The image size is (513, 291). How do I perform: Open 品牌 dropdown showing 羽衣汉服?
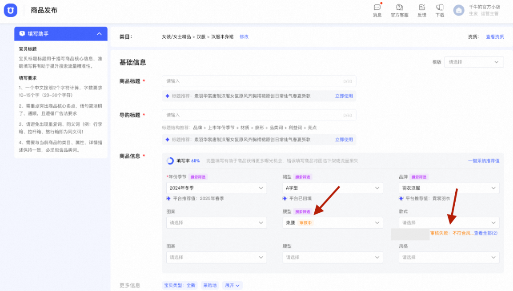449,188
